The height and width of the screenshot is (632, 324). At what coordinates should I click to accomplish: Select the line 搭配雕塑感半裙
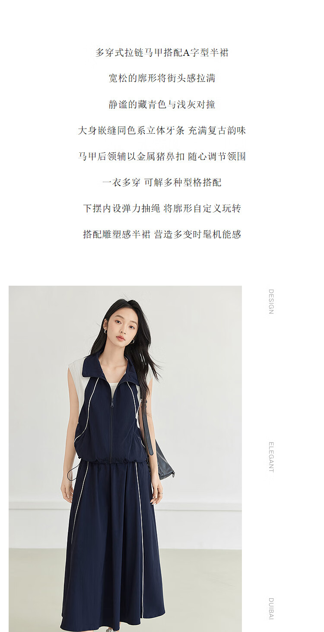pyautogui.click(x=117, y=234)
